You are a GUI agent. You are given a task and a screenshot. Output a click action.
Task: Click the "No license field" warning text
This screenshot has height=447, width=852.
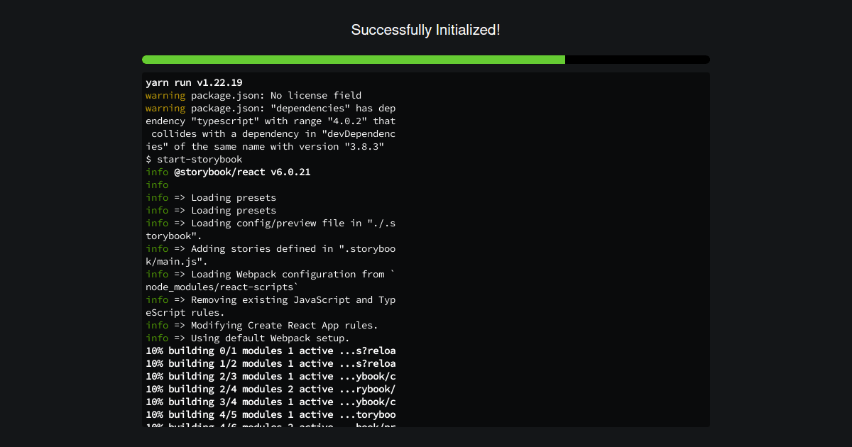[x=316, y=95]
